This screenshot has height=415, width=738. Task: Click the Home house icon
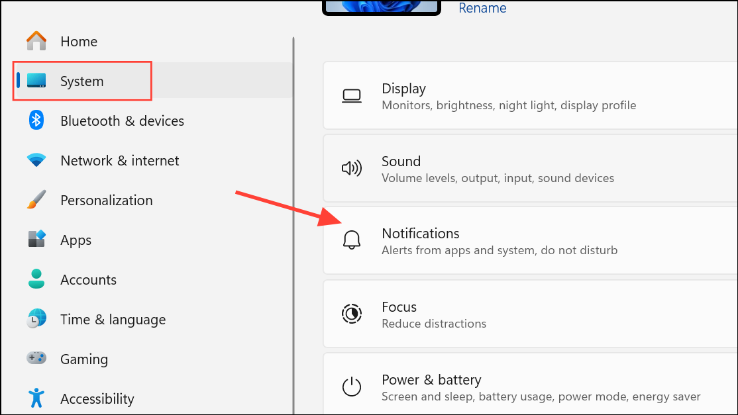click(x=36, y=41)
